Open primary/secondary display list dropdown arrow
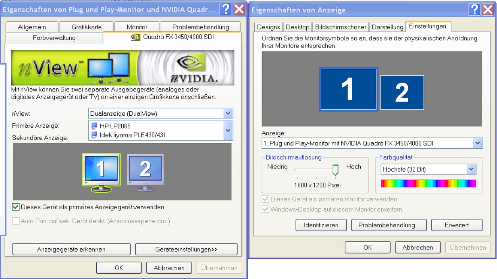Image resolution: width=497 pixels, height=279 pixels. [228, 131]
